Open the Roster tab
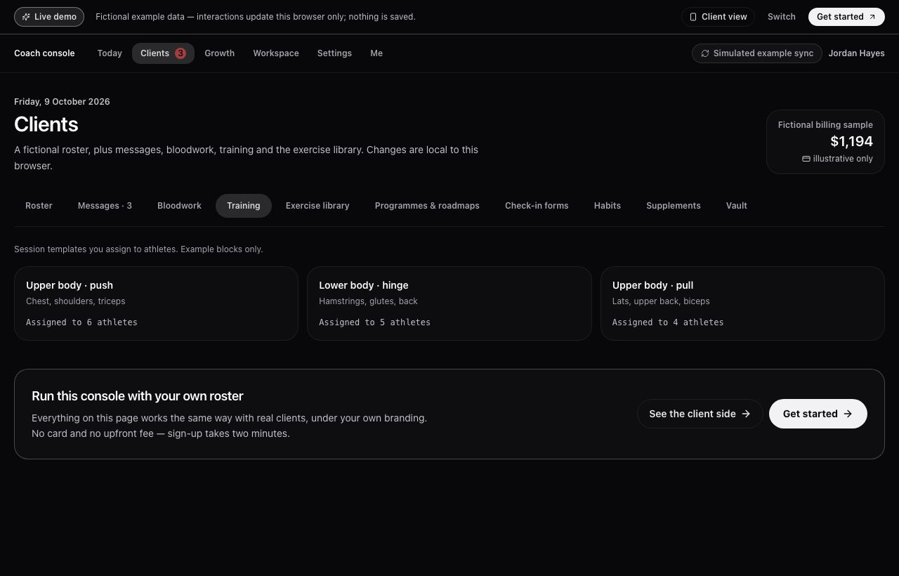Viewport: 899px width, 576px height. pos(39,206)
